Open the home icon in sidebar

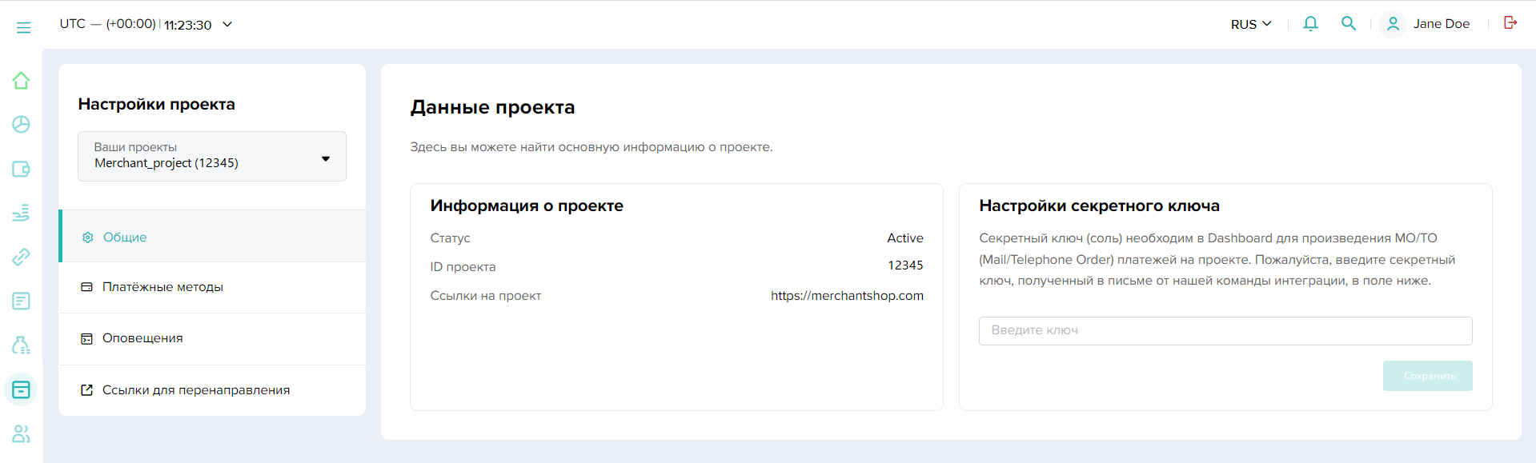coord(21,81)
